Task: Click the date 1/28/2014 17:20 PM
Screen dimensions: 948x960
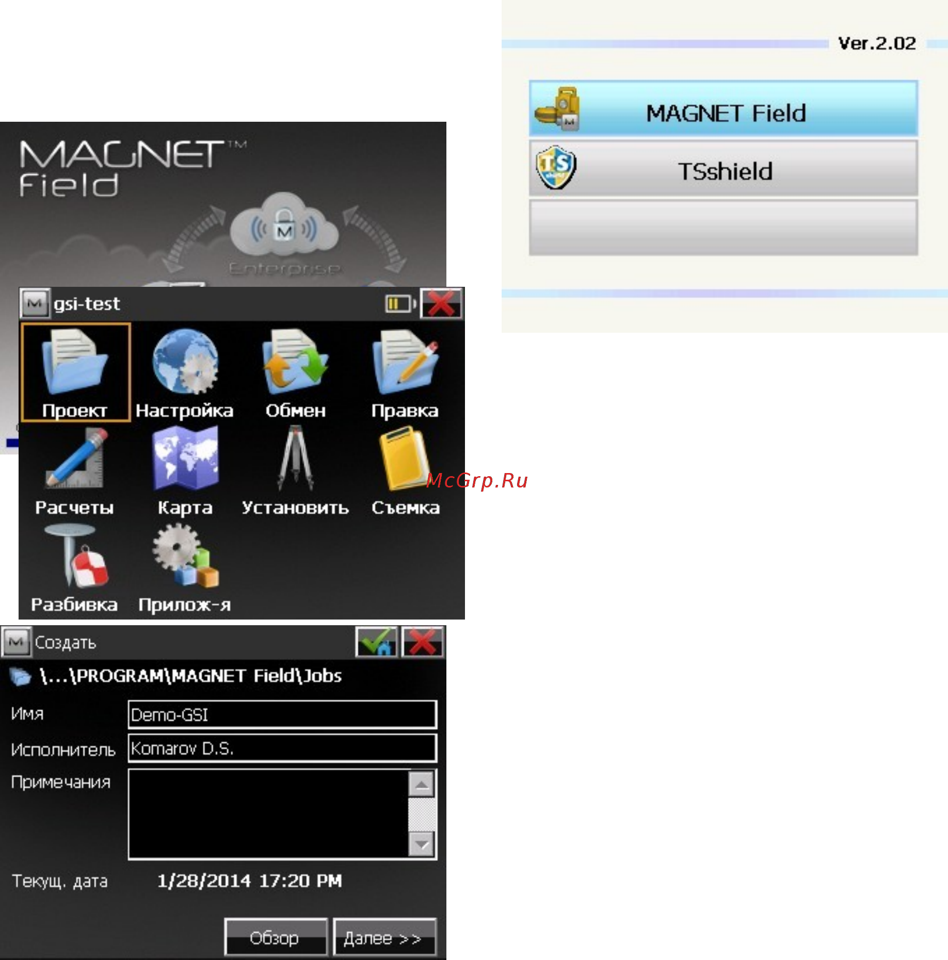Action: tap(250, 881)
